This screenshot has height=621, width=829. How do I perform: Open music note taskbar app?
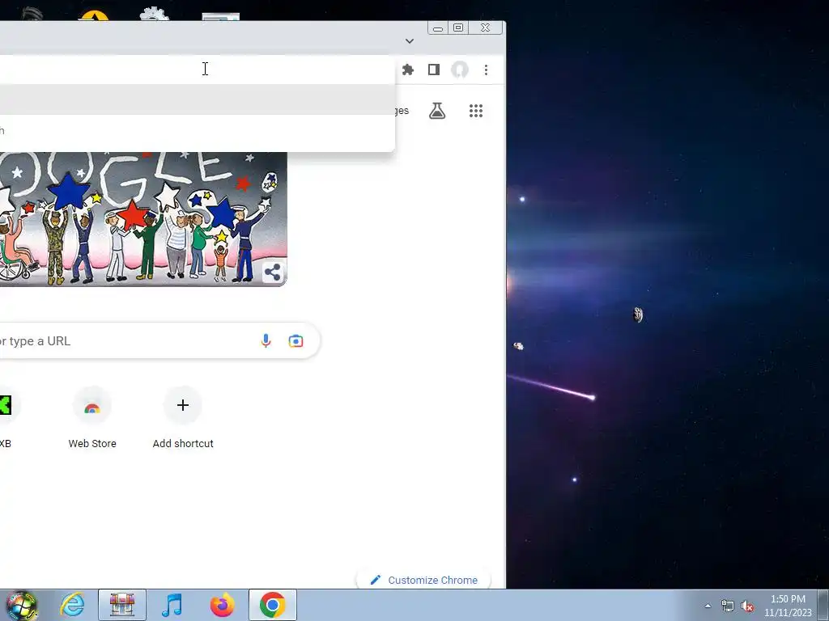coord(172,605)
